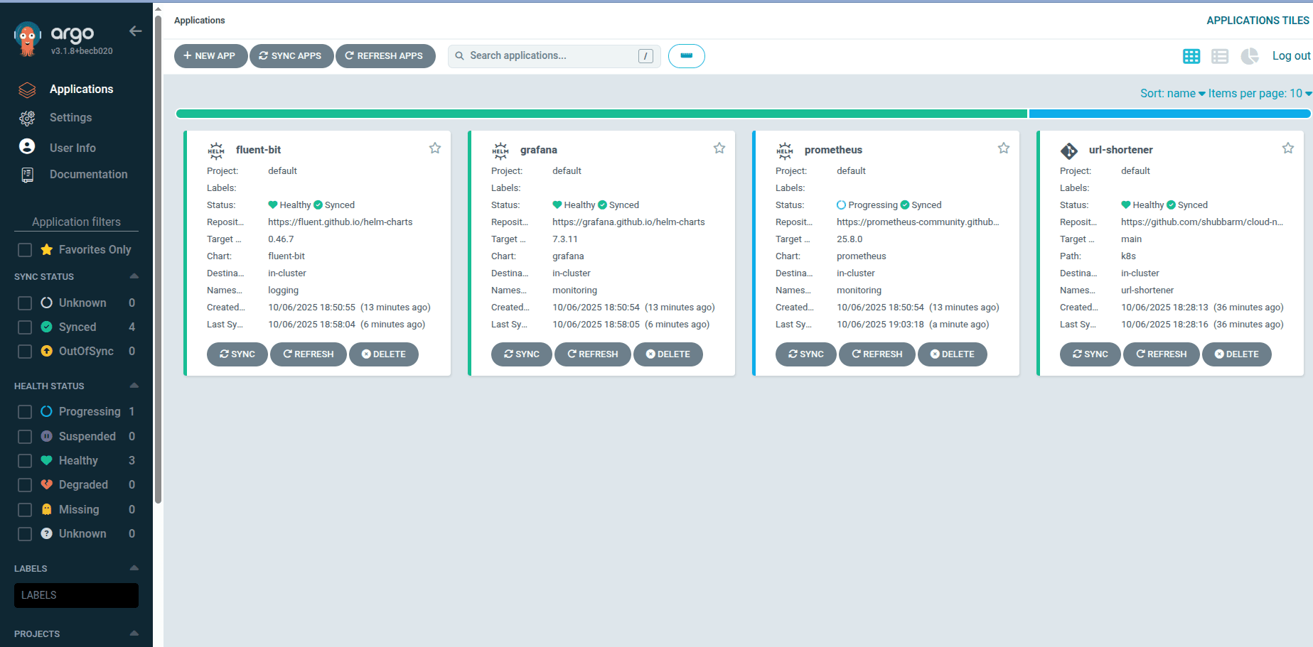1313x647 pixels.
Task: Open the prometheus application title
Action: 833,150
